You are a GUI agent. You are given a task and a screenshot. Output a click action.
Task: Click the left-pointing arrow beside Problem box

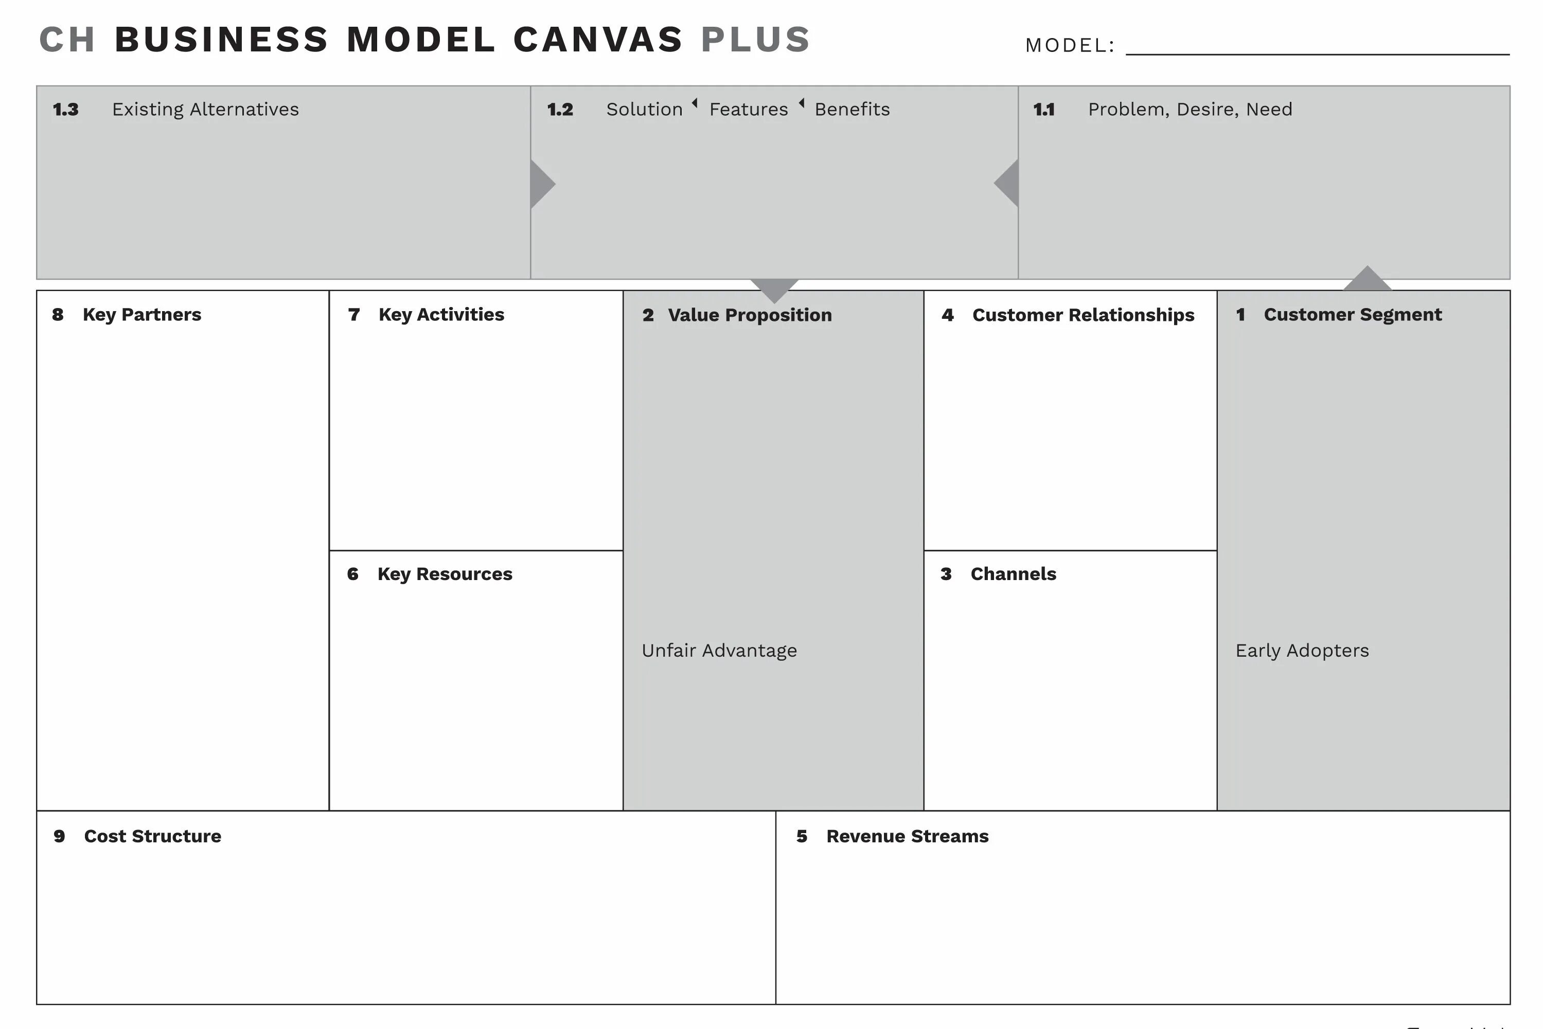pos(1006,183)
